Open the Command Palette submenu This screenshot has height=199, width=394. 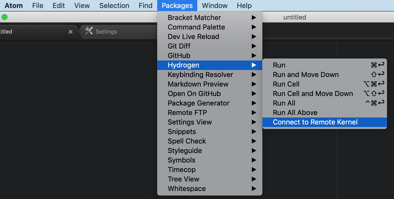[x=196, y=27]
